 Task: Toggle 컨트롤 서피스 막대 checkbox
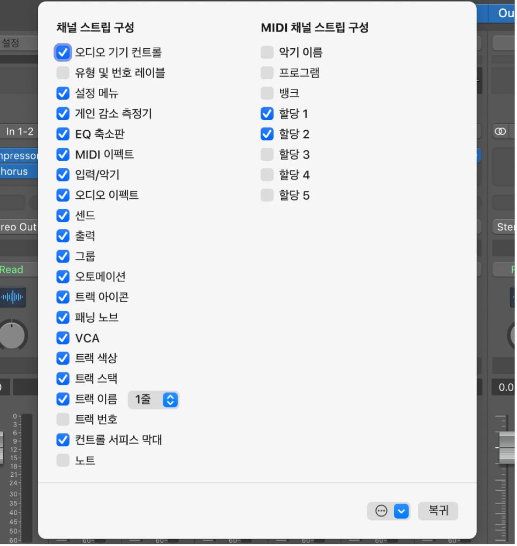[x=63, y=440]
